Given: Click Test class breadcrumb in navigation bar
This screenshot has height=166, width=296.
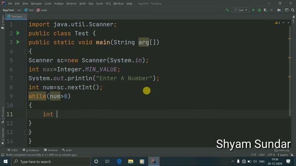Looking at the screenshot, I should 29,10.
